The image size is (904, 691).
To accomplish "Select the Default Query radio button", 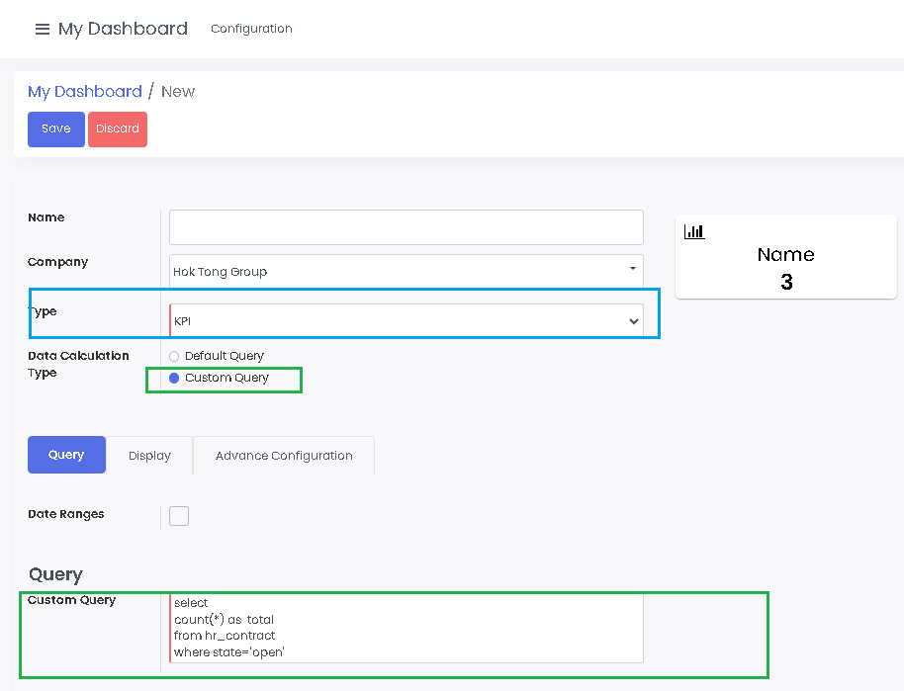I will pos(174,356).
